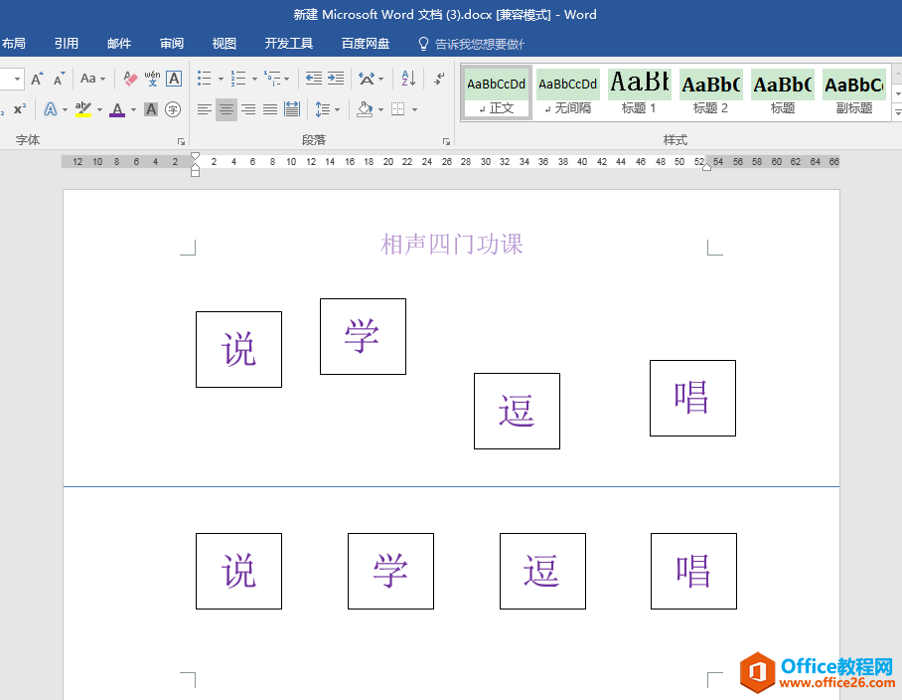Apply text effects with the glowing A
The width and height of the screenshot is (902, 700).
(51, 109)
